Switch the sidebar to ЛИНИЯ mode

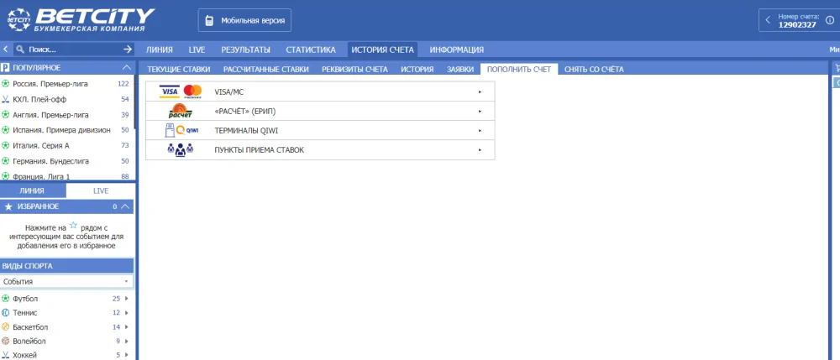[32, 191]
